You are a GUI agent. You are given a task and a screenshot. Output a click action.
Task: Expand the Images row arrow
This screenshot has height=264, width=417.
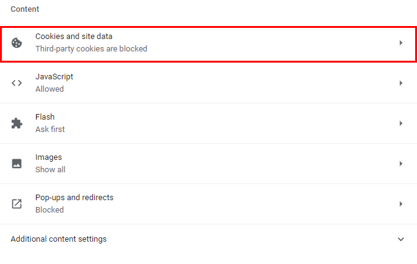pyautogui.click(x=401, y=164)
